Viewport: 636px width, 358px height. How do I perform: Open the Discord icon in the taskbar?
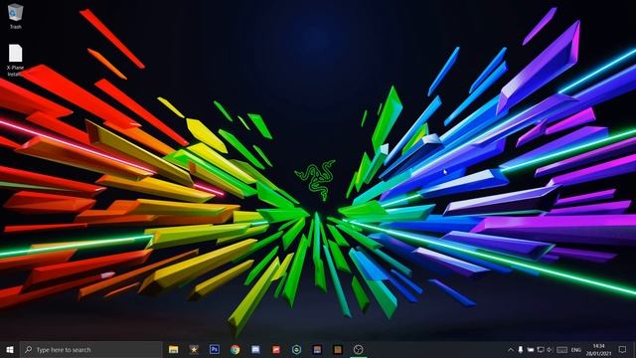255,349
